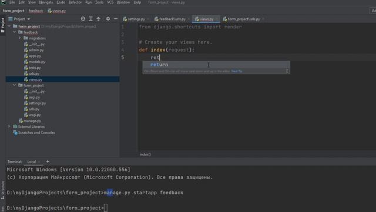This screenshot has width=376, height=212.
Task: Click editor line 4 def index code
Action: click(x=167, y=49)
